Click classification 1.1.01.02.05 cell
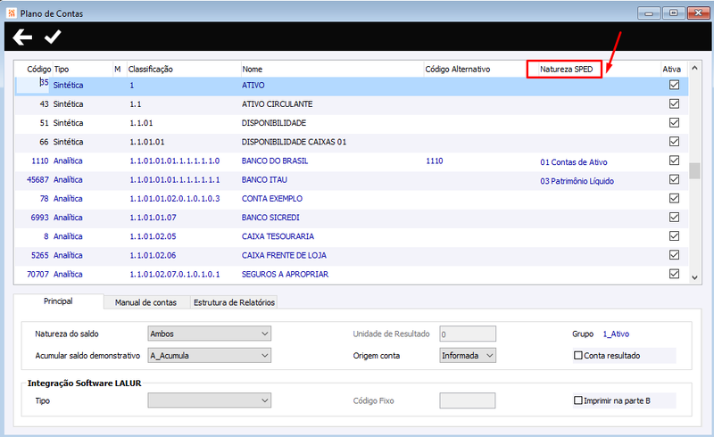Screen dimensions: 714x437 153,236
